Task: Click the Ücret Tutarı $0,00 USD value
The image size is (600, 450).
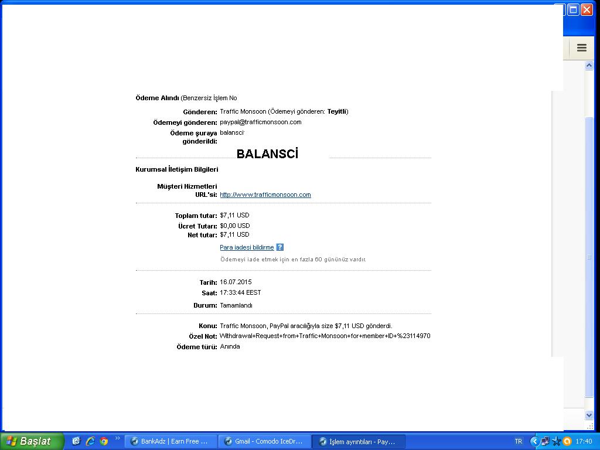Action: [235, 226]
